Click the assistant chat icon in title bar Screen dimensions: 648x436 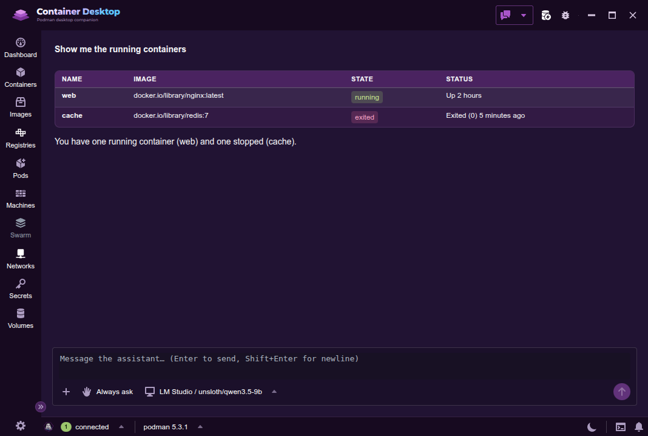coord(505,15)
